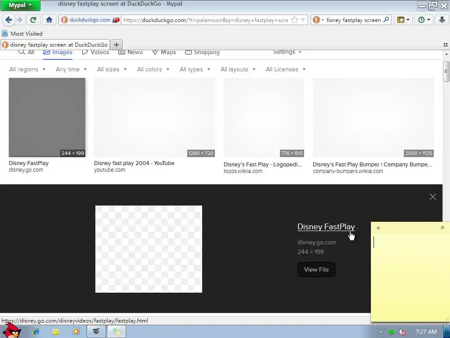
Task: Expand the All sizes filter
Action: pyautogui.click(x=112, y=69)
